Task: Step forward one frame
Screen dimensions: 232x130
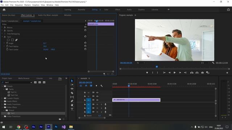Action: click(x=180, y=73)
